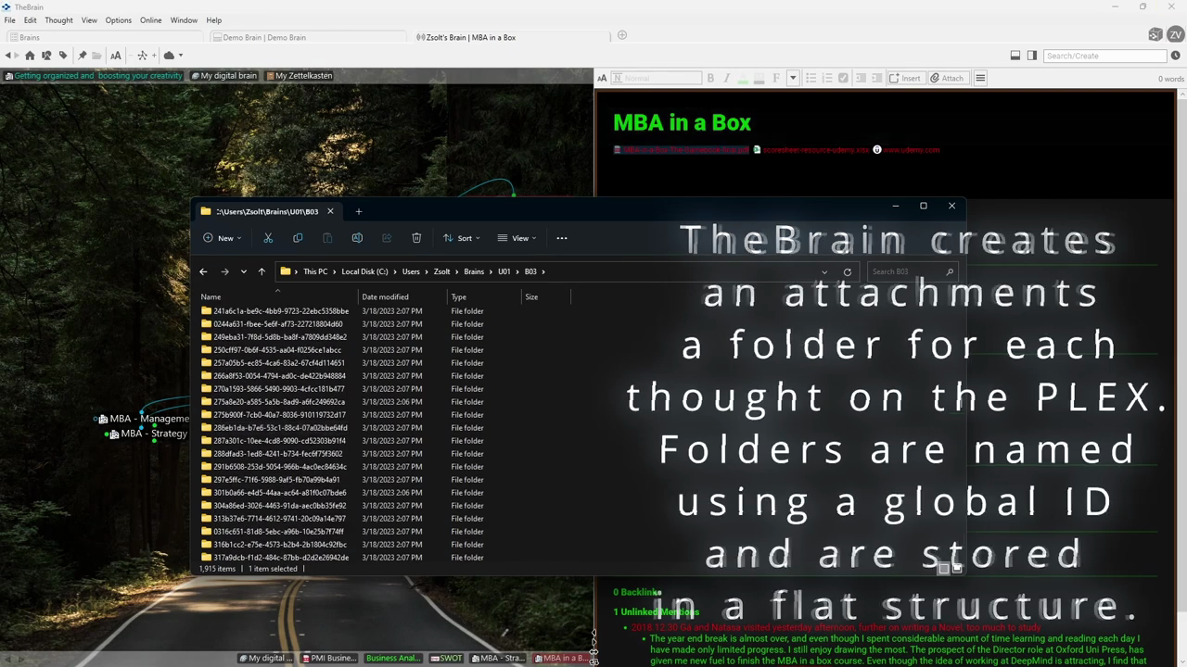
Task: Toggle the bottom panel layout icon
Action: pos(1015,56)
